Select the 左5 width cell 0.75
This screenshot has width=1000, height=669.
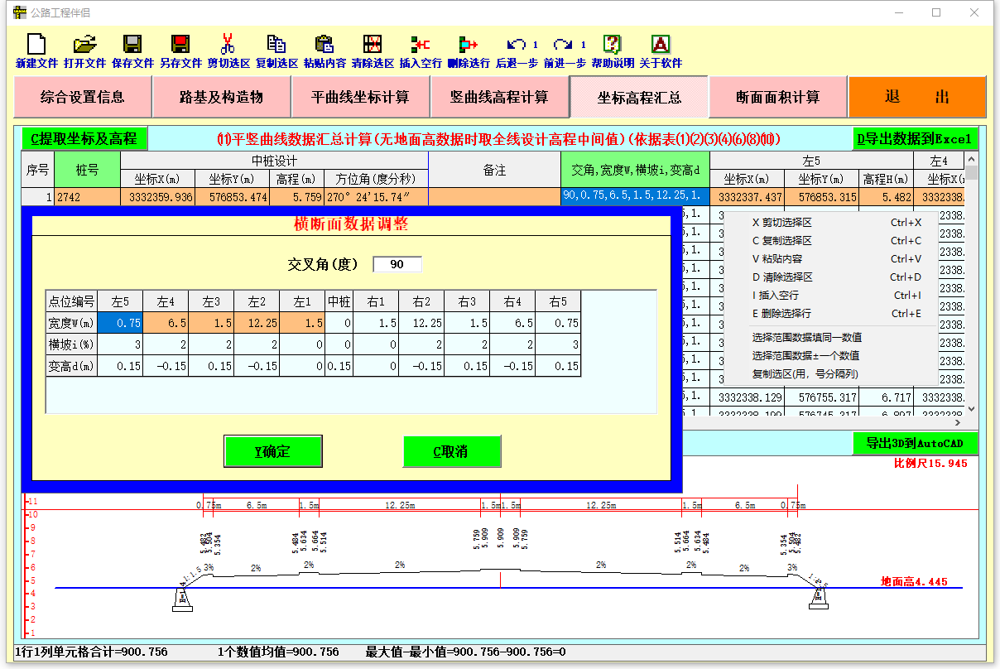coord(120,323)
